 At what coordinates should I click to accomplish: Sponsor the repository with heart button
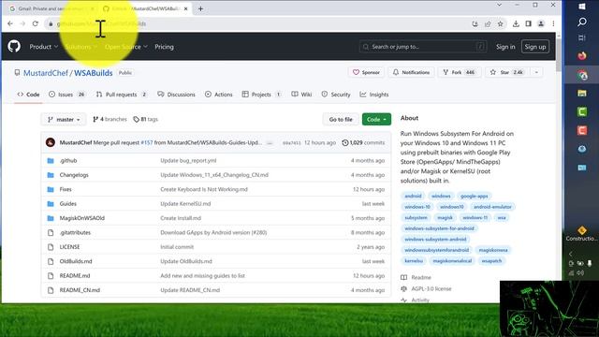pyautogui.click(x=366, y=72)
